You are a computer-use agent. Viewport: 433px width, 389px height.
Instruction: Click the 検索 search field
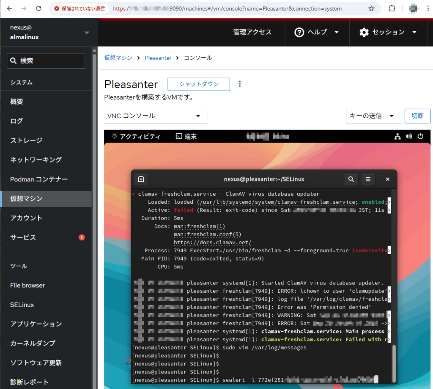pyautogui.click(x=46, y=61)
